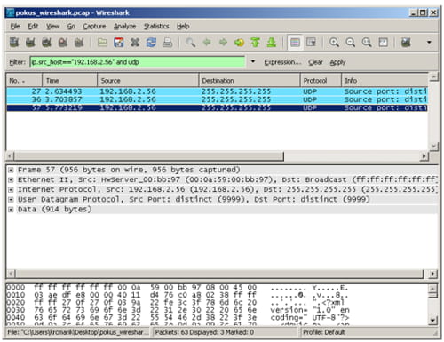The width and height of the screenshot is (444, 342).
Task: Open the Statistics menu
Action: 156,27
